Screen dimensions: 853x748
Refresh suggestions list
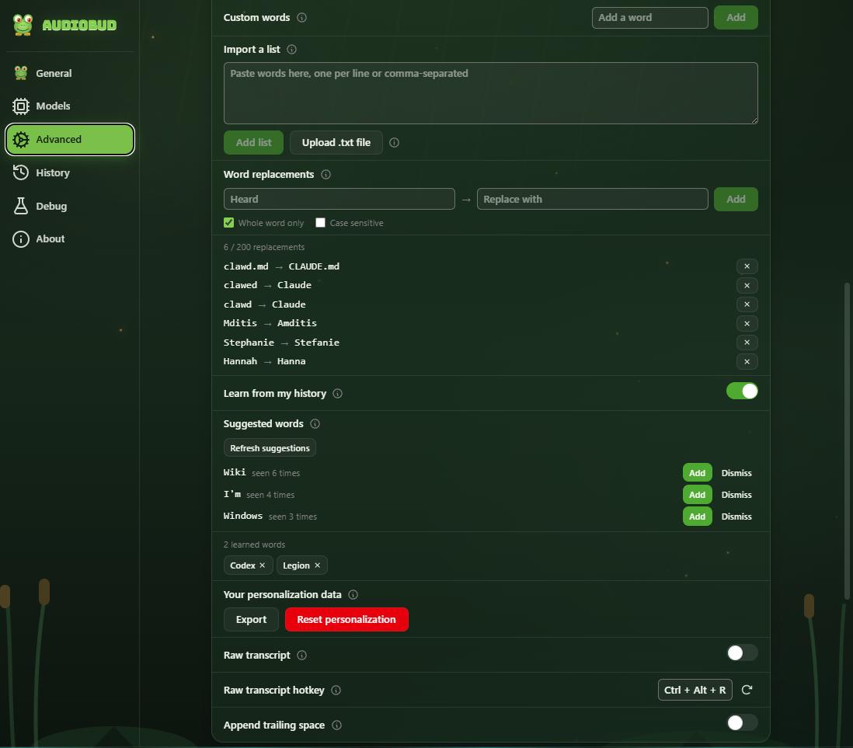coord(270,447)
